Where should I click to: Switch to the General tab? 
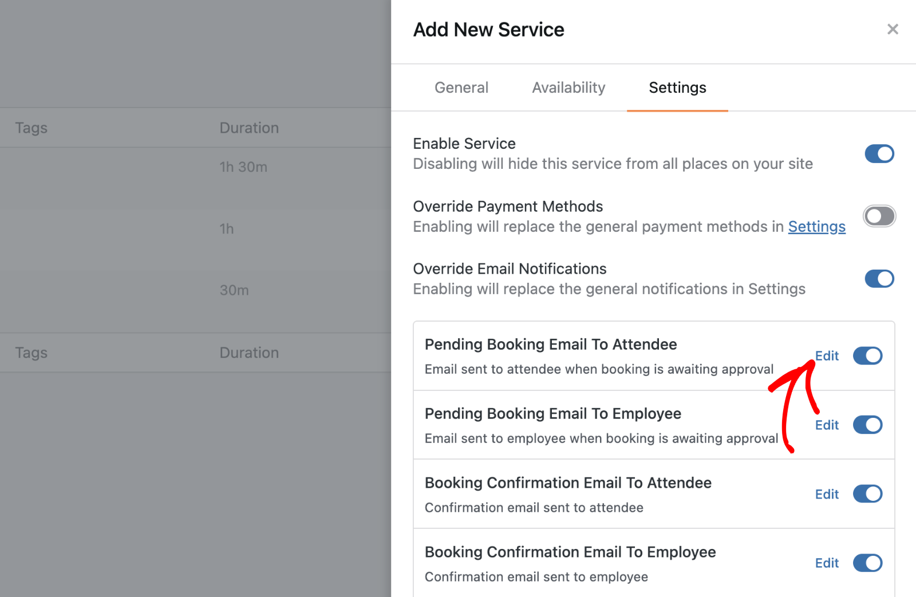point(461,88)
